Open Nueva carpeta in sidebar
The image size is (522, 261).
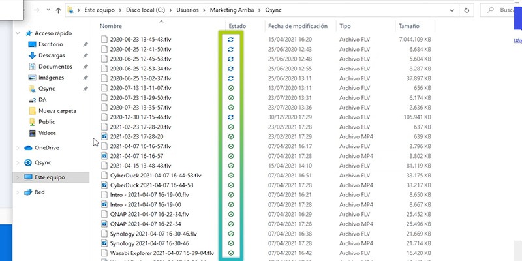coord(57,111)
